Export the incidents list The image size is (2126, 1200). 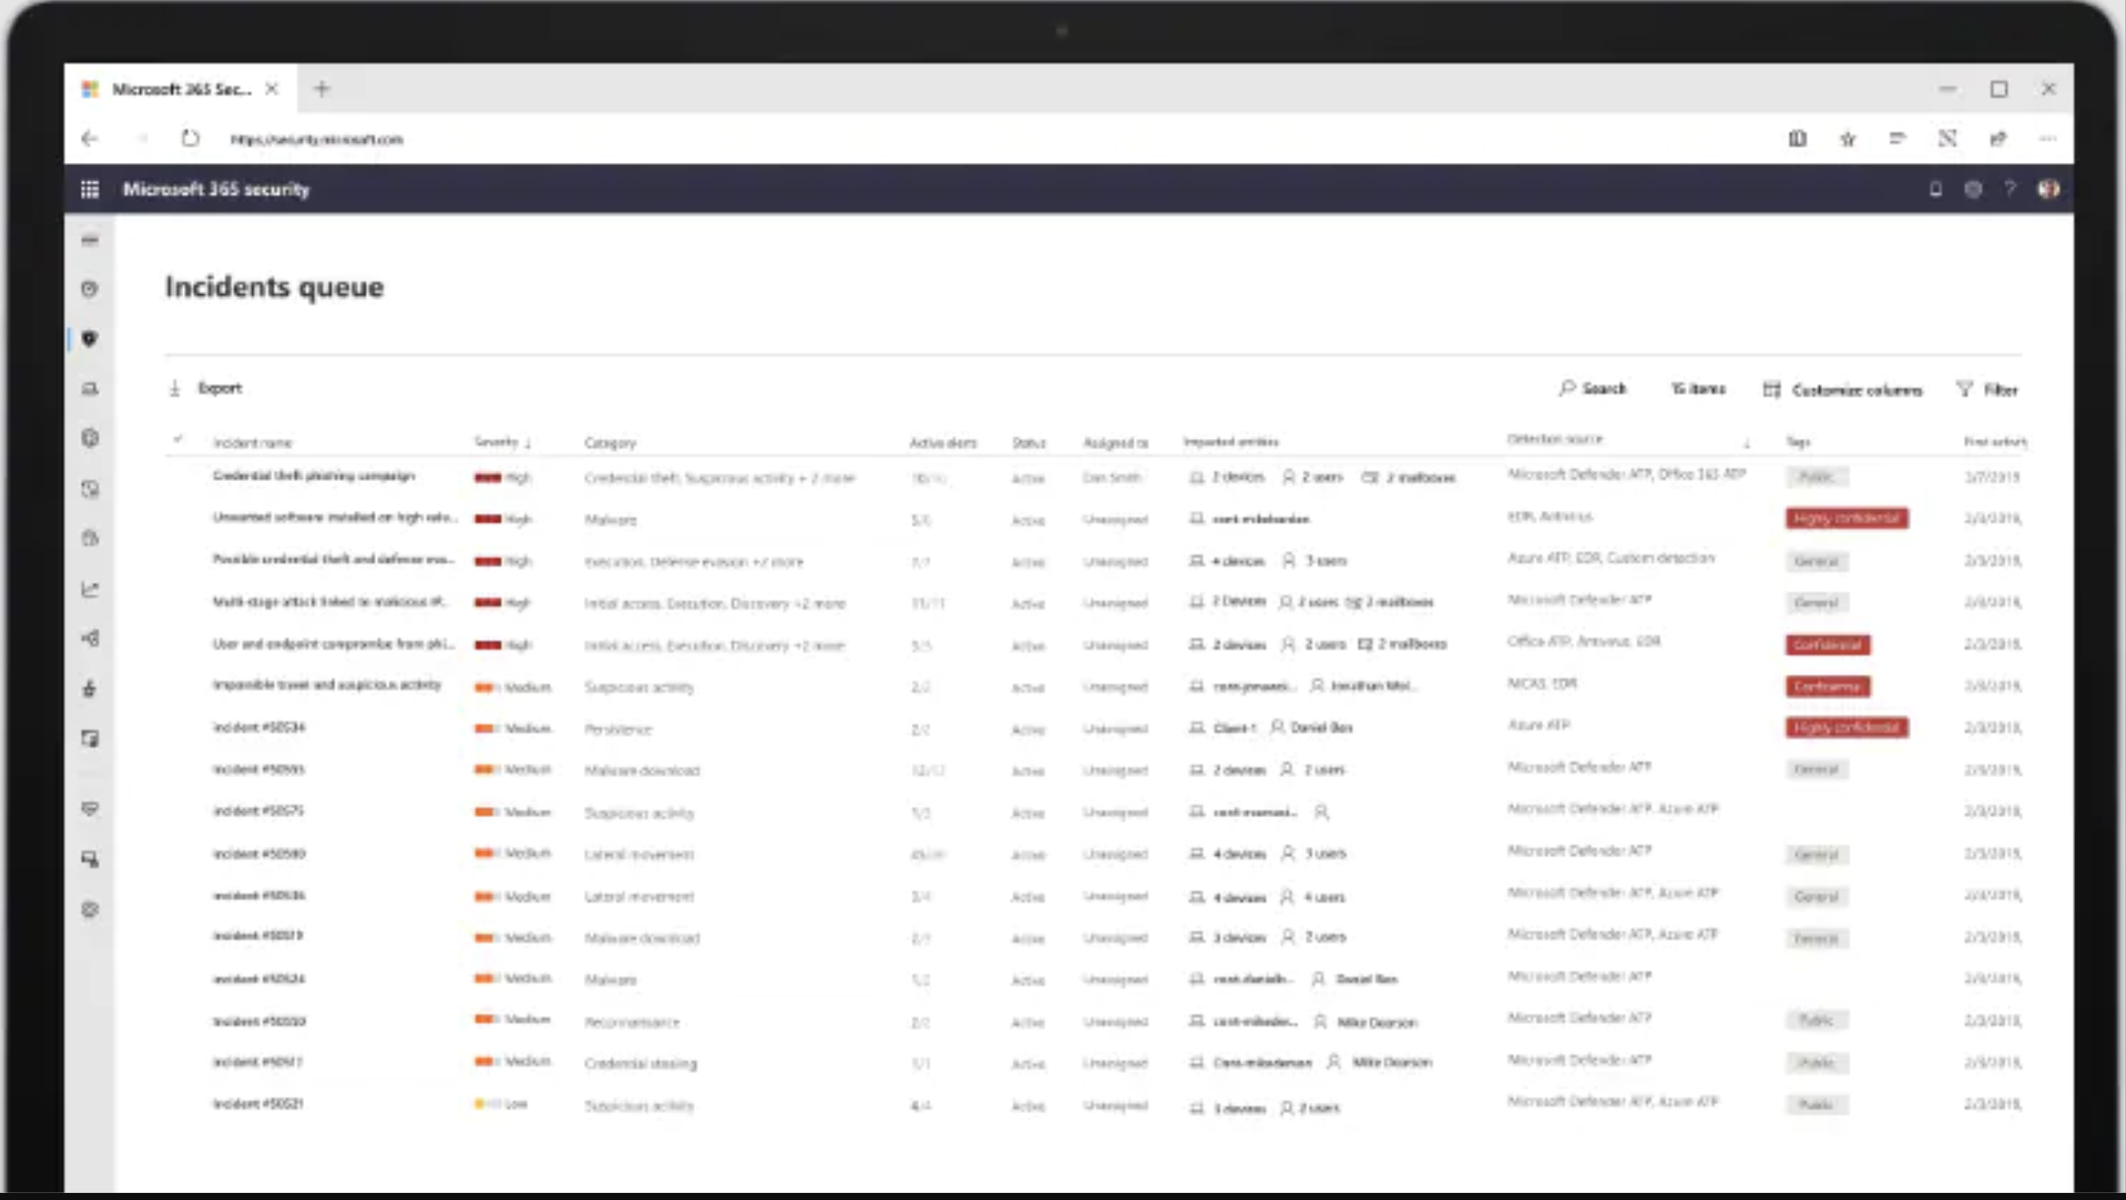pos(206,388)
